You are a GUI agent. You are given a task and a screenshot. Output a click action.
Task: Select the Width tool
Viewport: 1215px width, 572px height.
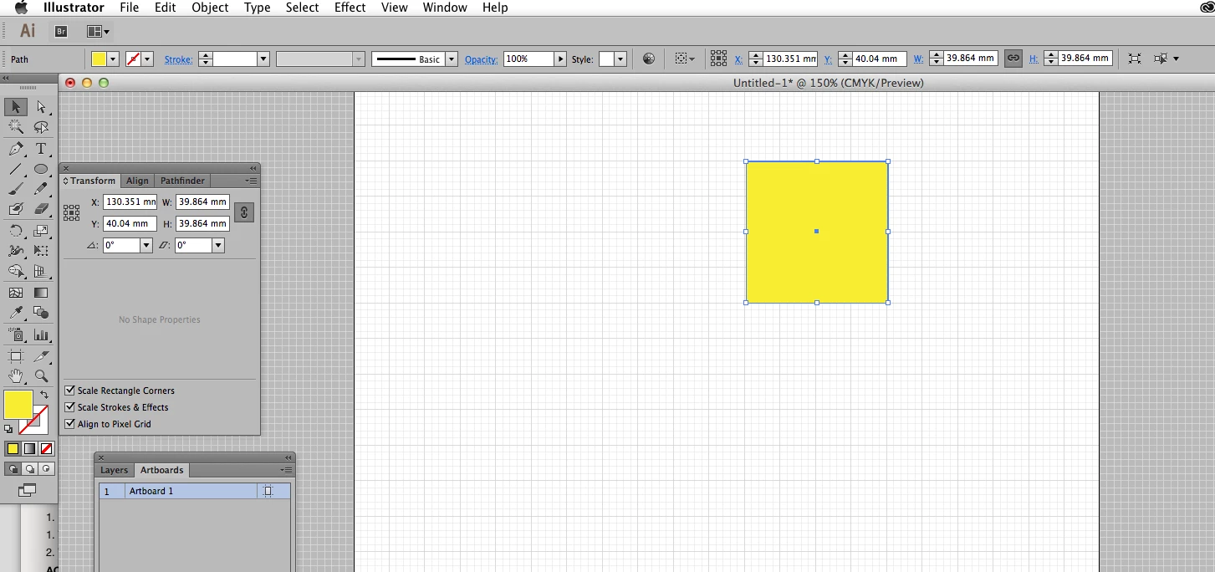[16, 251]
